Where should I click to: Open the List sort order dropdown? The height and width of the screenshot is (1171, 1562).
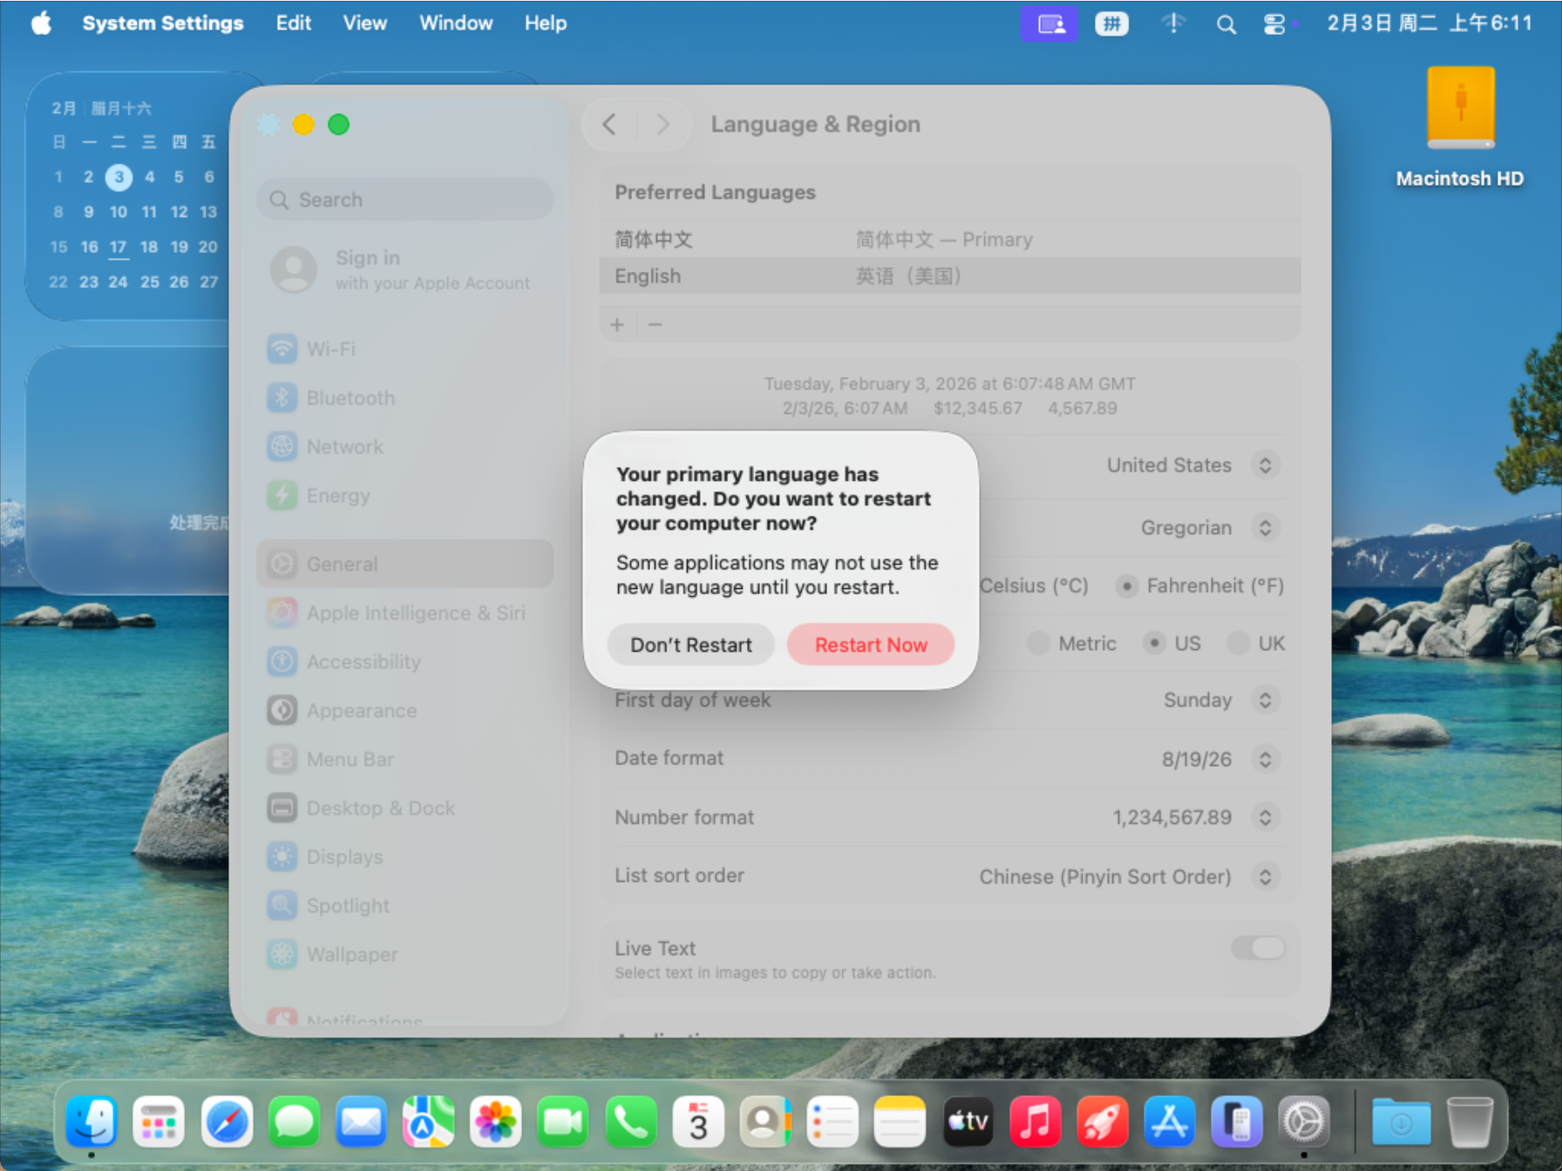pos(1265,877)
